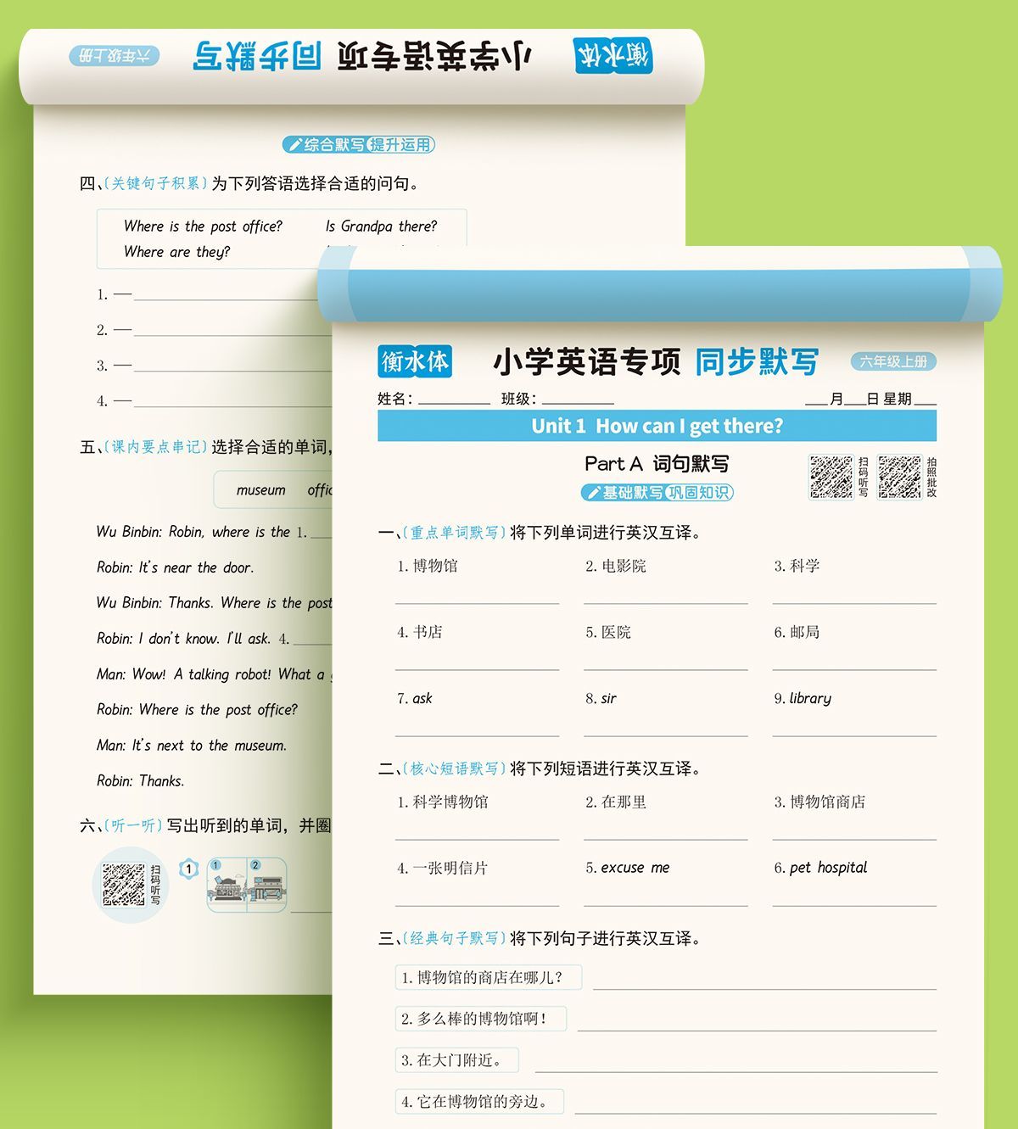Click the 六年级上册 badge on front worksheet
Screen dimensions: 1018x1129
(893, 361)
